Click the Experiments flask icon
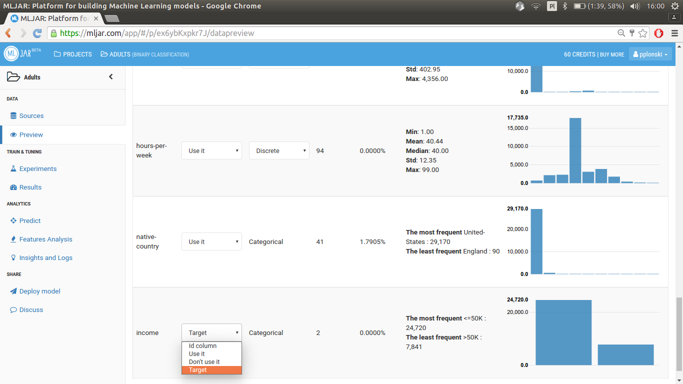This screenshot has height=384, width=683. click(13, 168)
